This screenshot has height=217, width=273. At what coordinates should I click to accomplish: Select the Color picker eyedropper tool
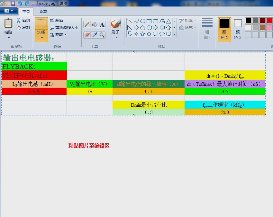pyautogui.click(x=94, y=35)
